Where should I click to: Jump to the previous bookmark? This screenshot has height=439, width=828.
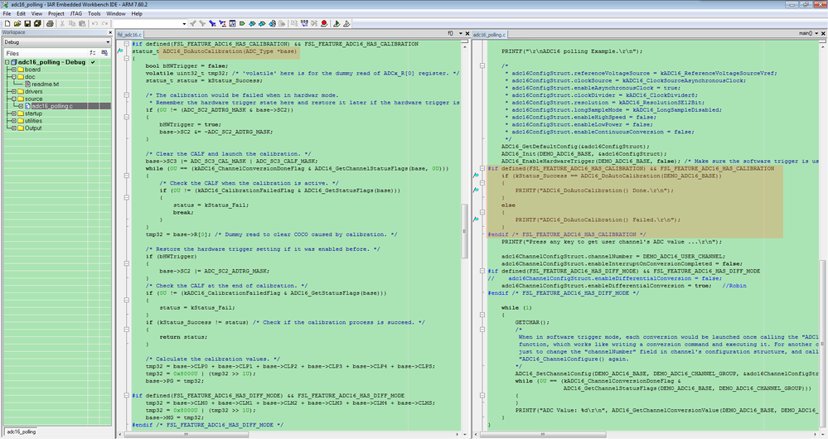(252, 24)
